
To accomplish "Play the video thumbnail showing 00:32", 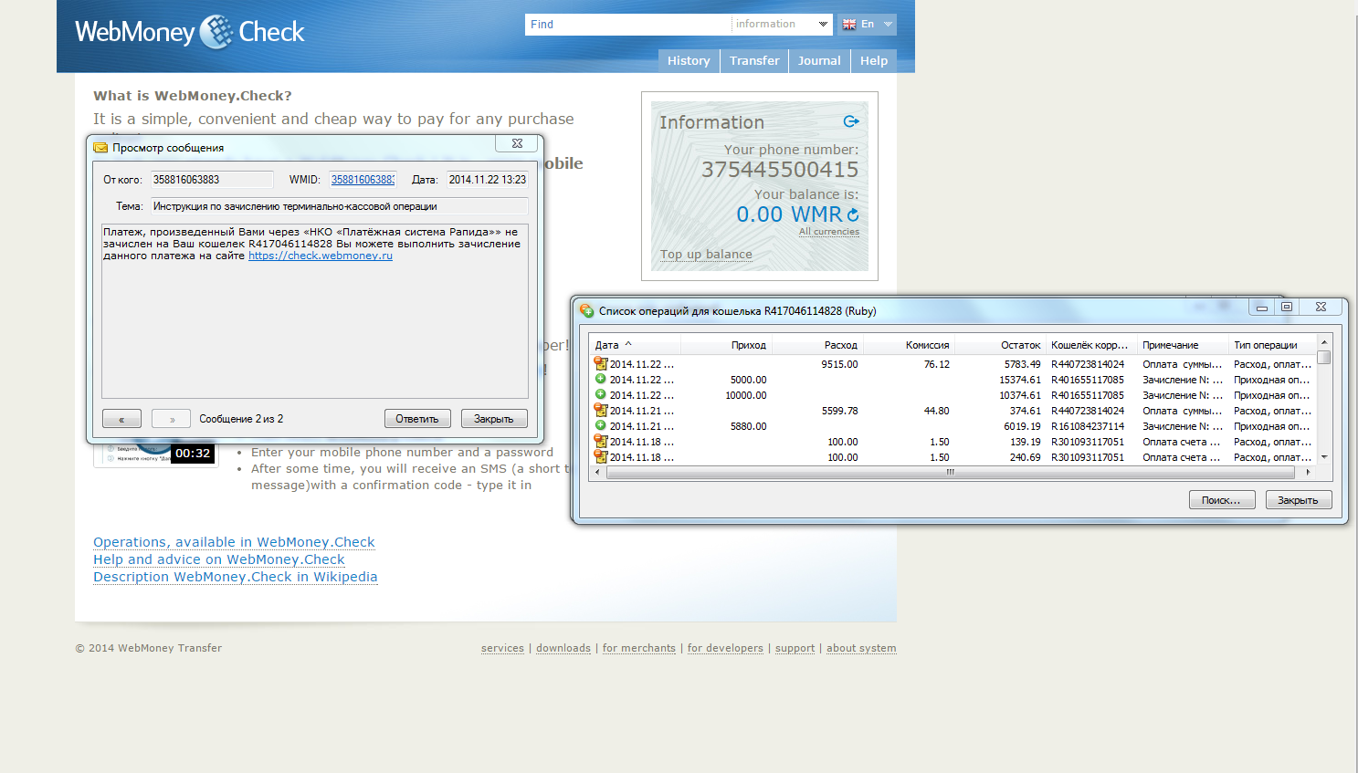I will click(156, 454).
